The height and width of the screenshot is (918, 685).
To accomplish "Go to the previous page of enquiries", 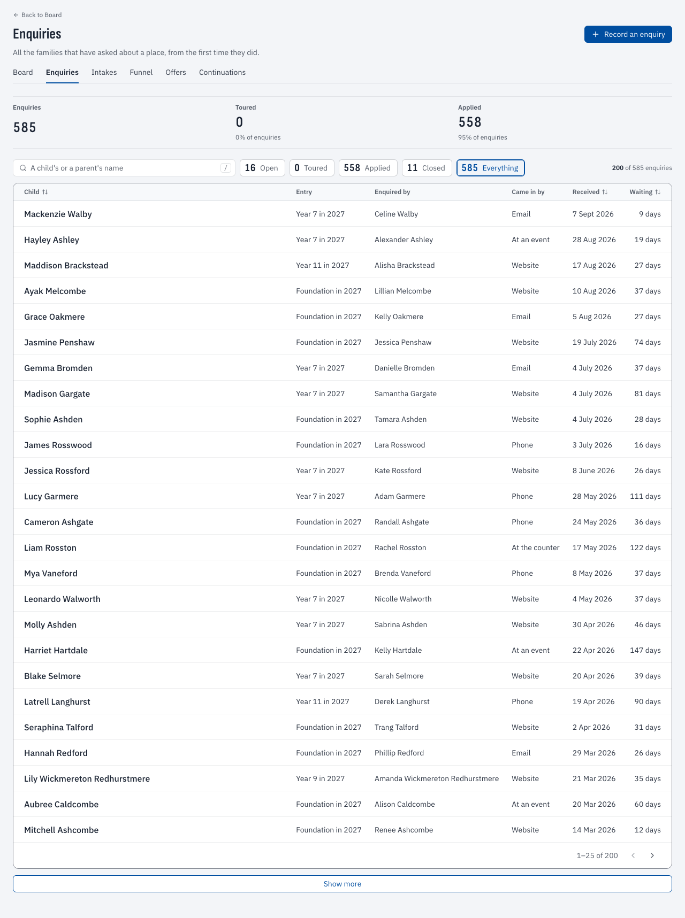I will pos(633,855).
